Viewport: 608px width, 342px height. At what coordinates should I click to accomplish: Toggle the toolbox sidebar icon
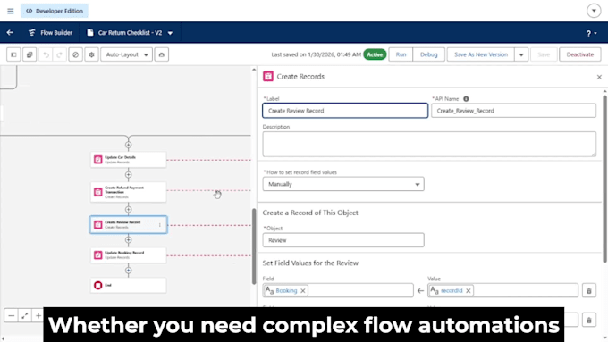13,54
